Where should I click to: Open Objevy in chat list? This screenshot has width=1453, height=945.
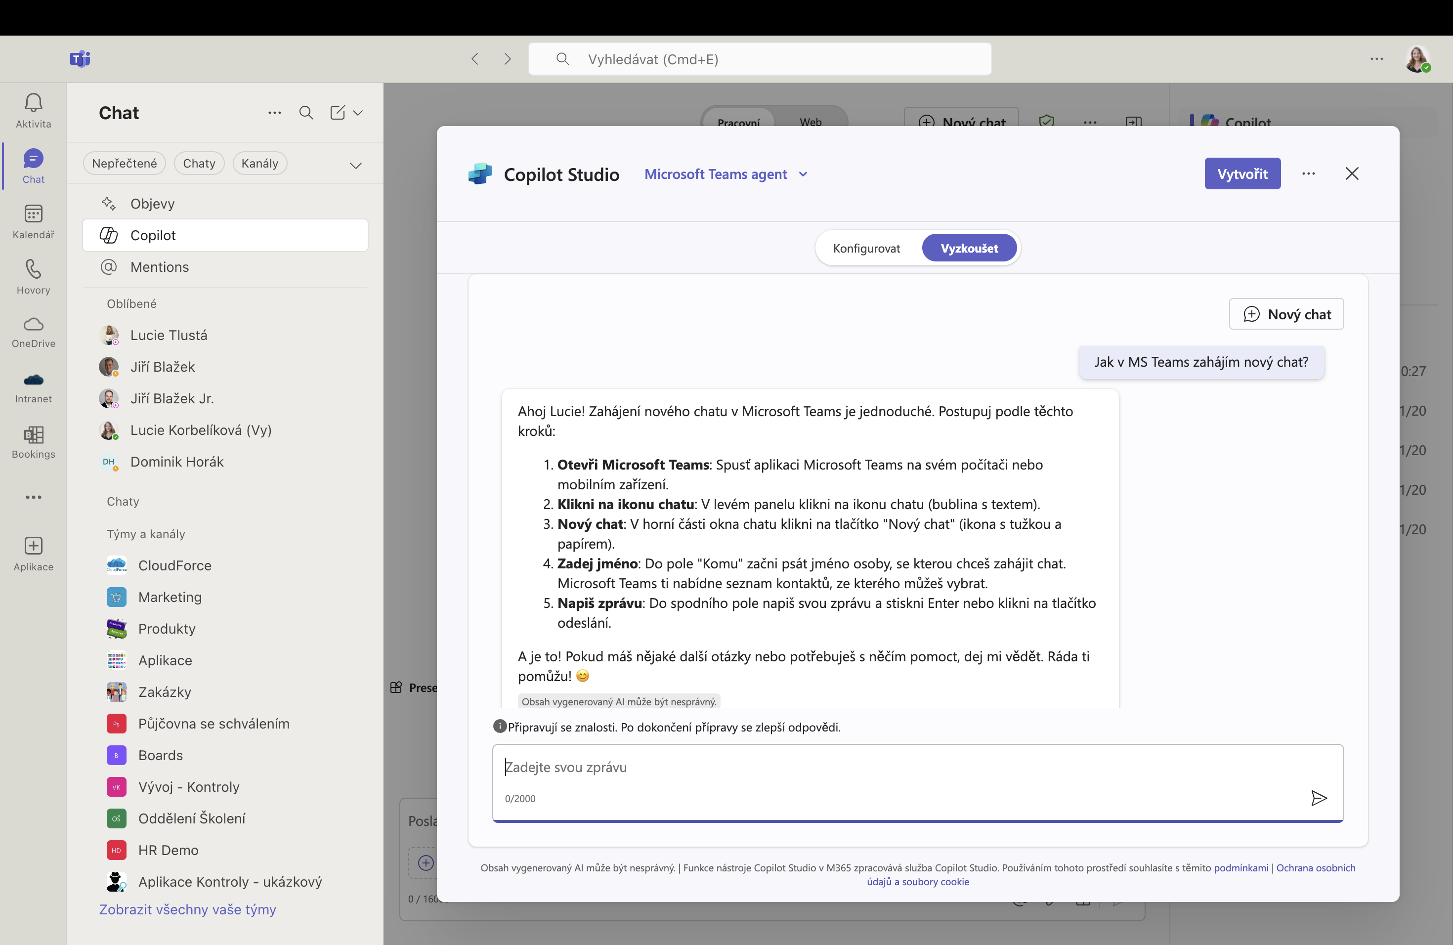pyautogui.click(x=225, y=203)
